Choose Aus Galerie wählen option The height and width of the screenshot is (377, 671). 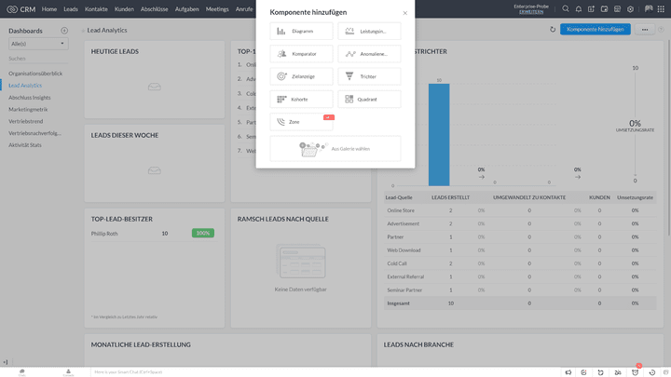pyautogui.click(x=335, y=148)
